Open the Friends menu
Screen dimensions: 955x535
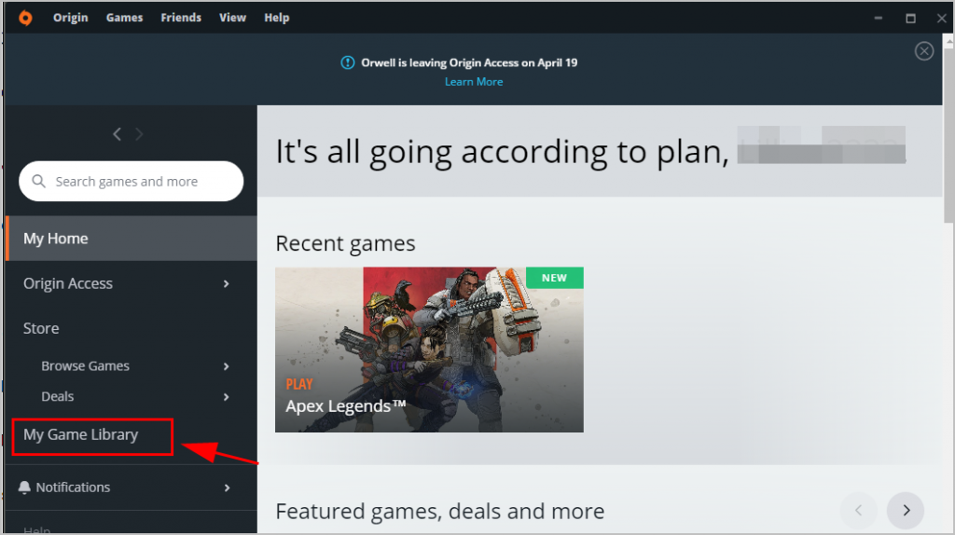[181, 18]
